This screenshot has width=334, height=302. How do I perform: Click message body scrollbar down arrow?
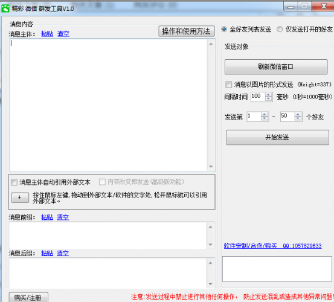(211, 167)
